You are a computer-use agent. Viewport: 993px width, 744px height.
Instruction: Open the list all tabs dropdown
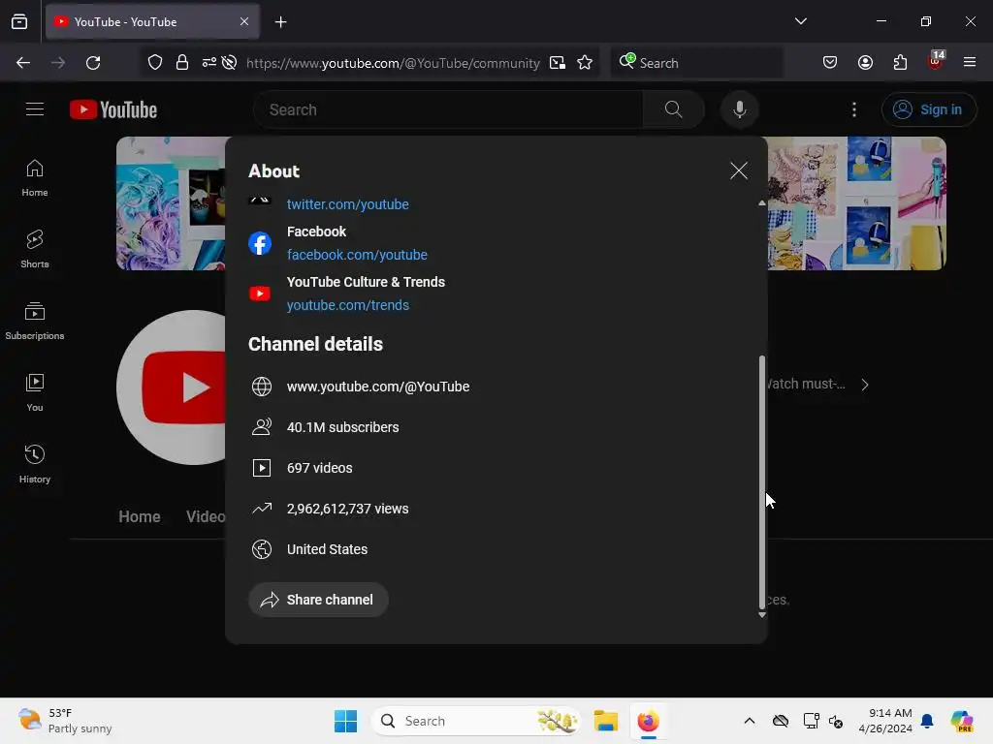click(800, 21)
